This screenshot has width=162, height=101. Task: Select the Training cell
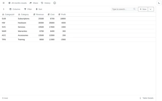21,39
